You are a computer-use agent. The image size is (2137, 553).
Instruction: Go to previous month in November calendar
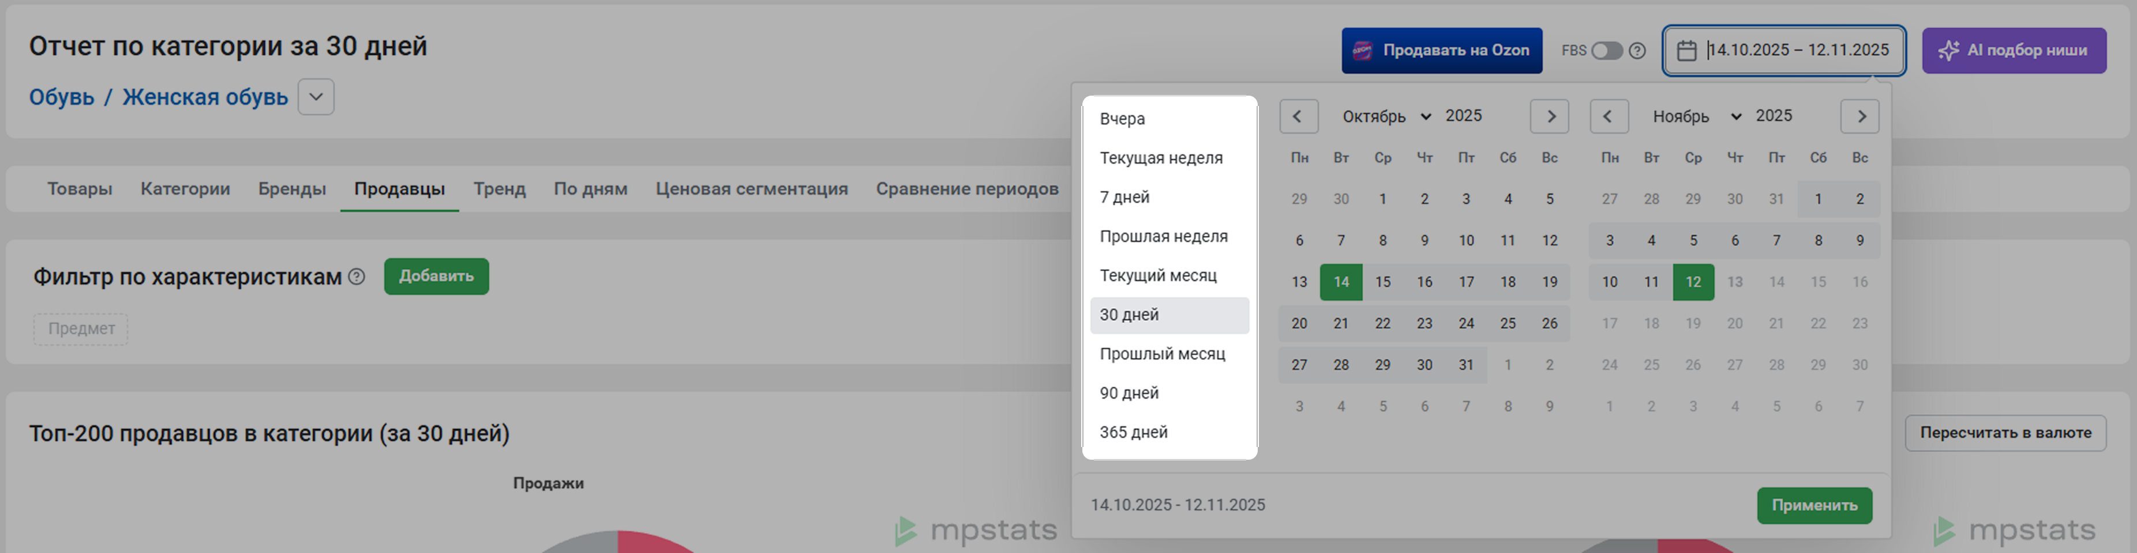[1609, 117]
